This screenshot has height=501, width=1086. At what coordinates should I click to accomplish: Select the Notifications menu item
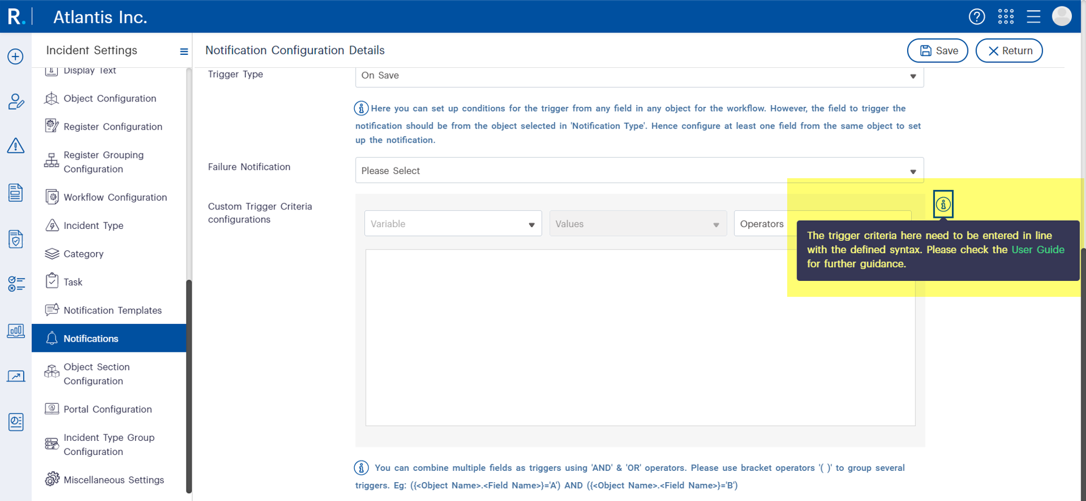(109, 338)
